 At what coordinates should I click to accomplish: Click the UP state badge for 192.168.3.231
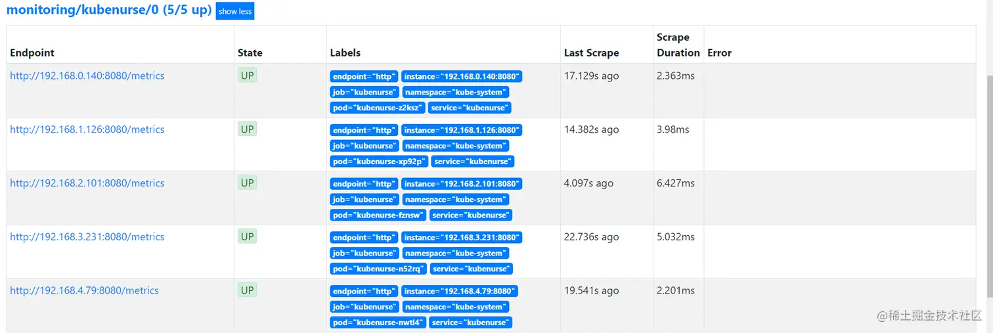point(247,236)
